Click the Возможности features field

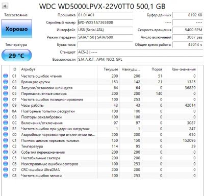140,59
